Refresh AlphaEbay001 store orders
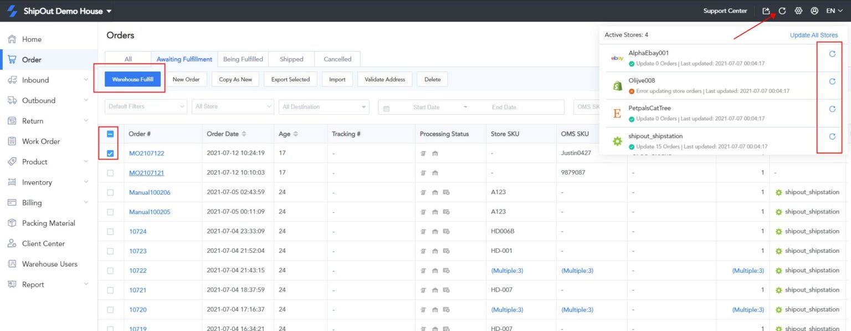Image resolution: width=851 pixels, height=331 pixels. (831, 54)
